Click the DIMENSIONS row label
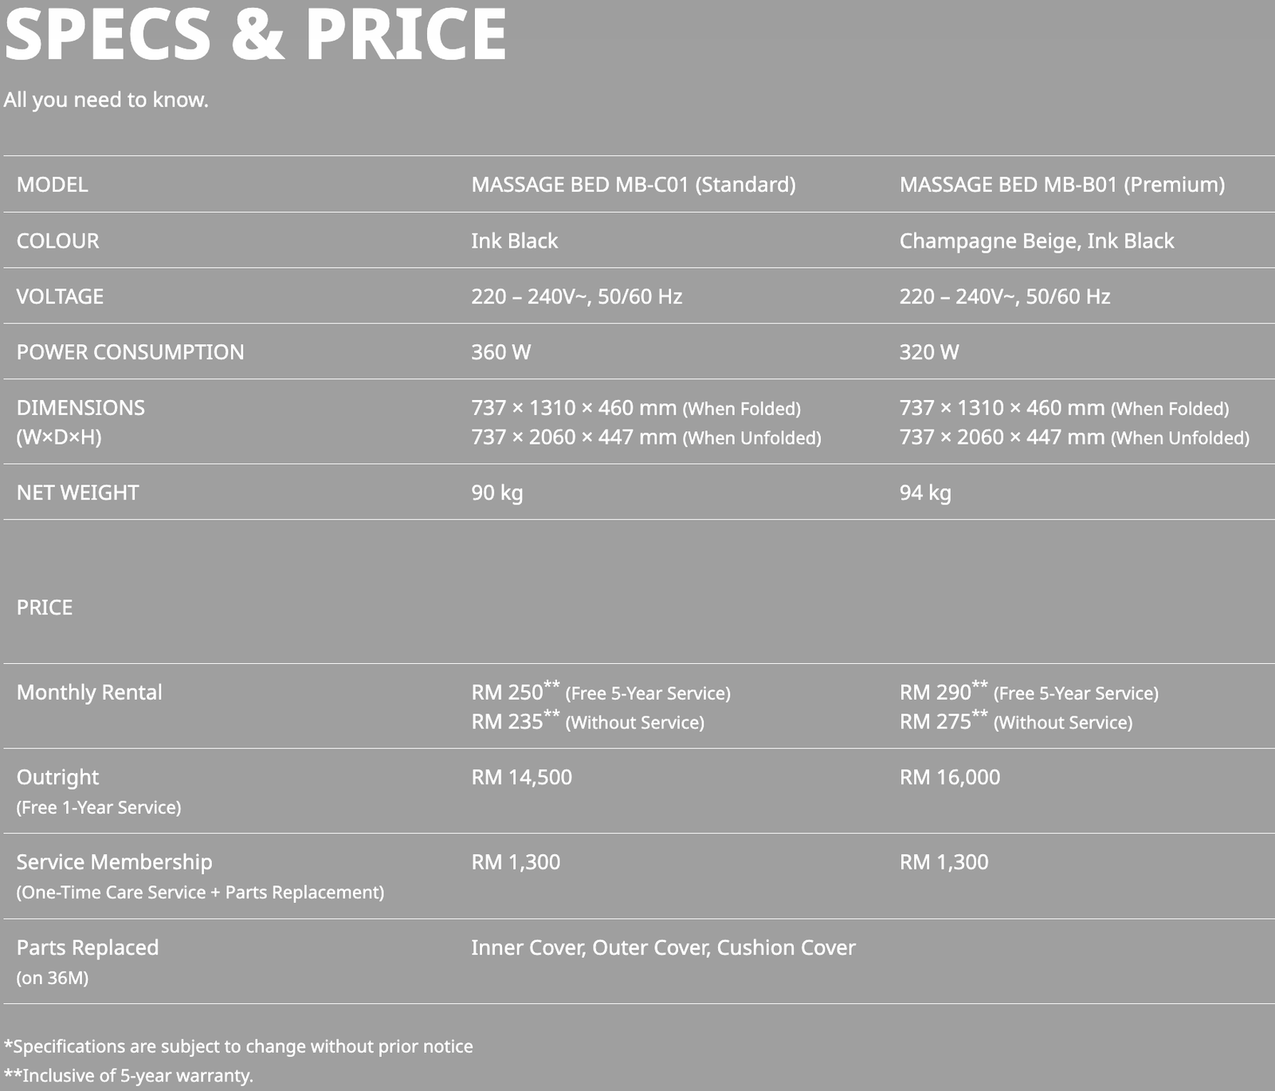This screenshot has height=1091, width=1275. point(80,408)
